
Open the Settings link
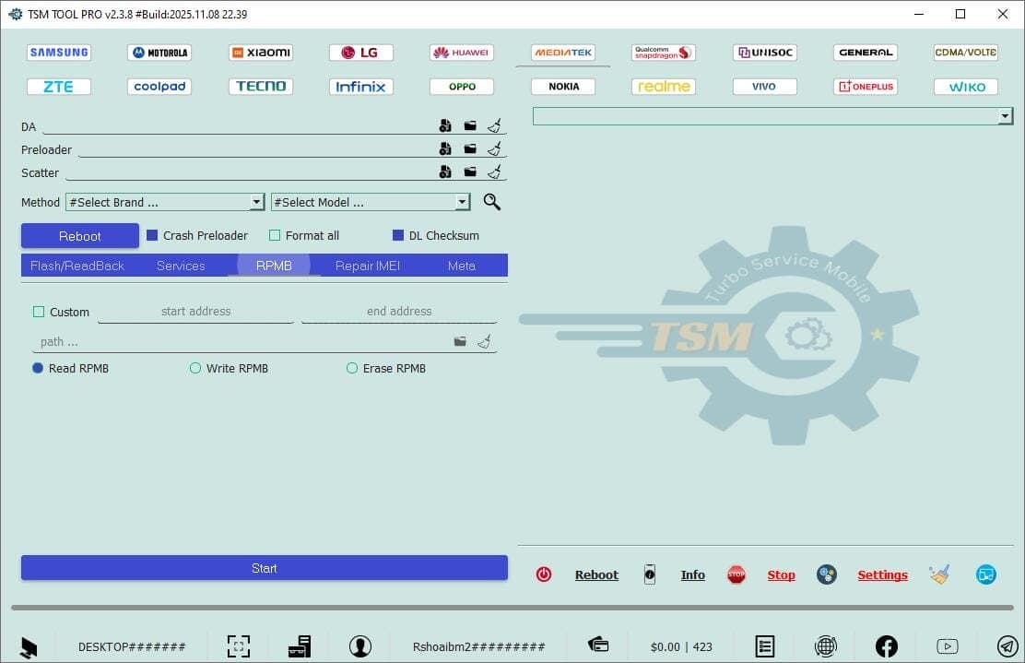tap(882, 574)
